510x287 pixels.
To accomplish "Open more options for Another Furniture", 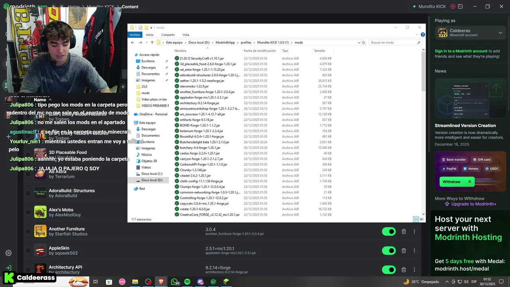I will point(414,232).
